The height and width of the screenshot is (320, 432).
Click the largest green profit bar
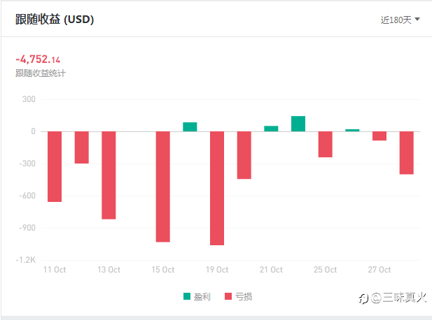click(298, 124)
